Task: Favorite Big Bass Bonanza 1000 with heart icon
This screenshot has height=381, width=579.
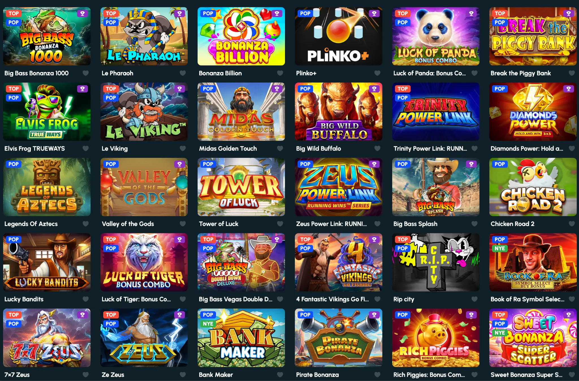Action: tap(86, 73)
